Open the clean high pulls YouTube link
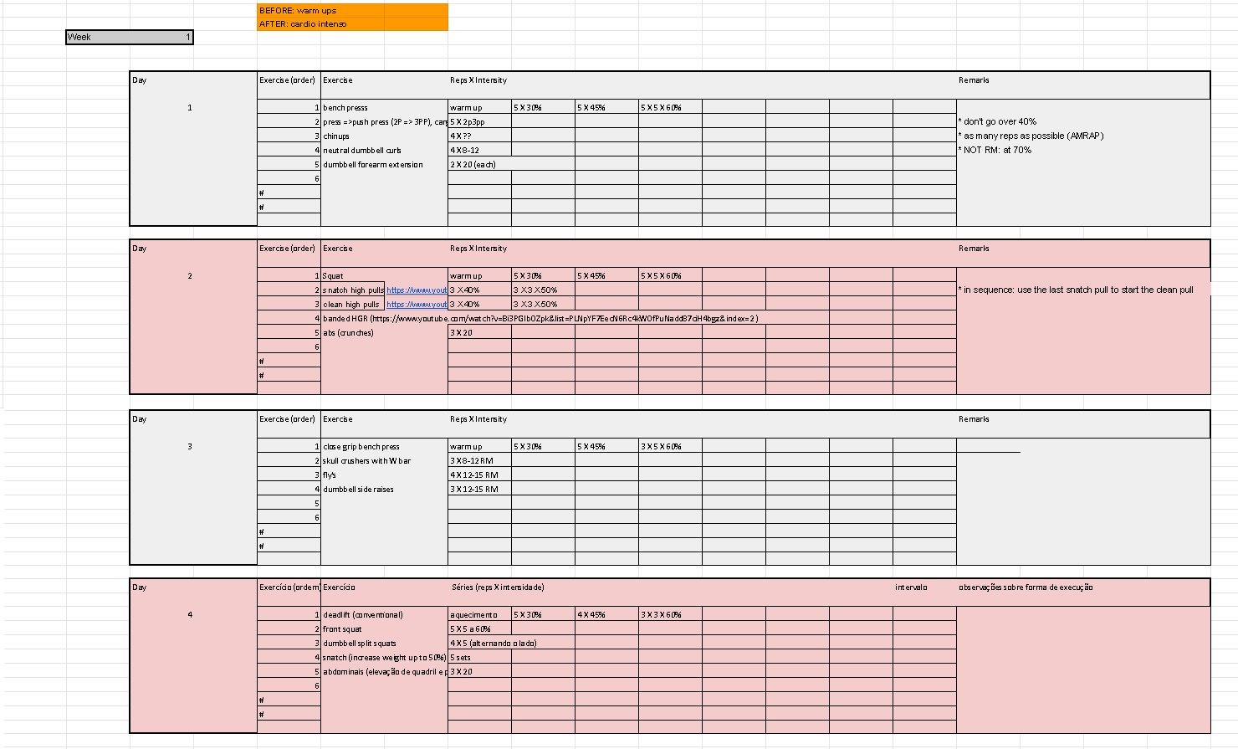Image resolution: width=1238 pixels, height=749 pixels. click(x=417, y=304)
